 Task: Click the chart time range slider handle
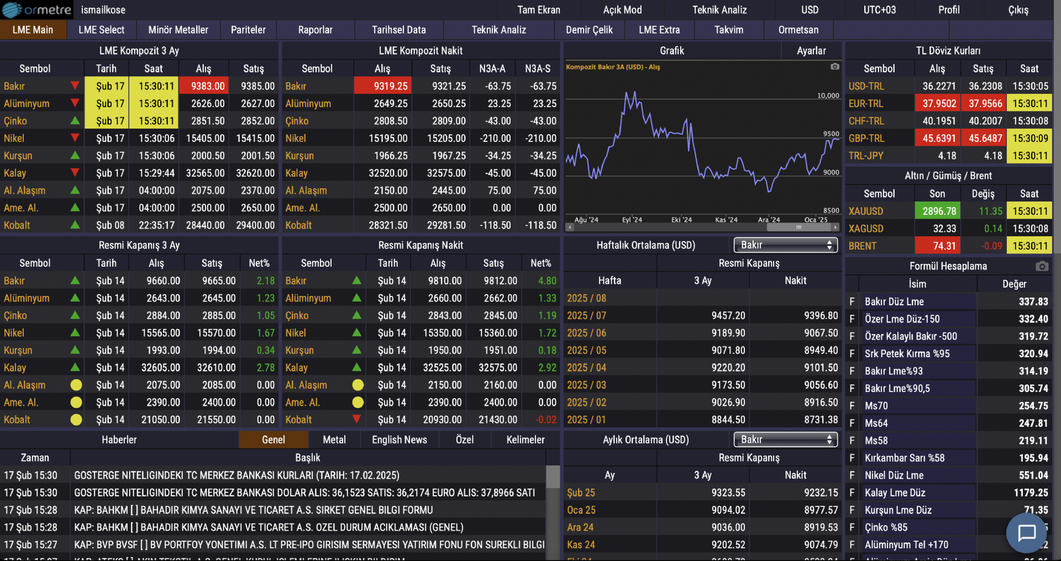(799, 227)
